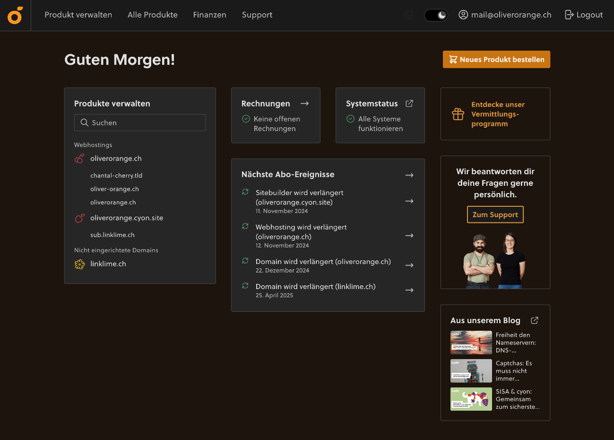Click 11. November 2024 date text
Screen dimensions: 614x440
(282, 211)
